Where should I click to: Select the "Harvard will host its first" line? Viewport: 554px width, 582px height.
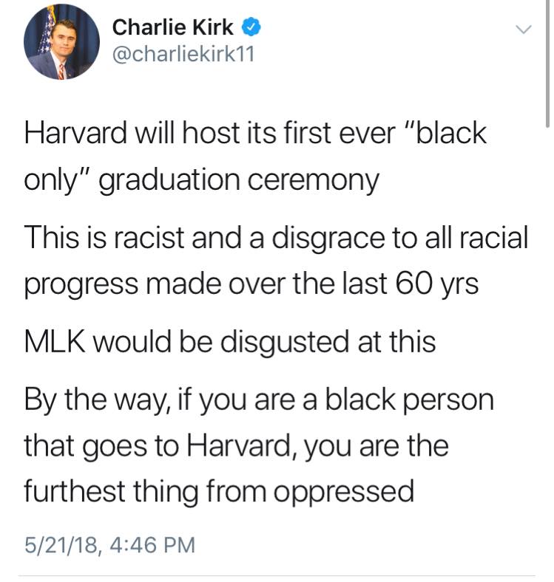(255, 133)
